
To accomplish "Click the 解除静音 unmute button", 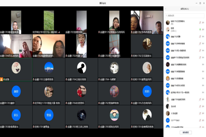I will click(x=185, y=132).
